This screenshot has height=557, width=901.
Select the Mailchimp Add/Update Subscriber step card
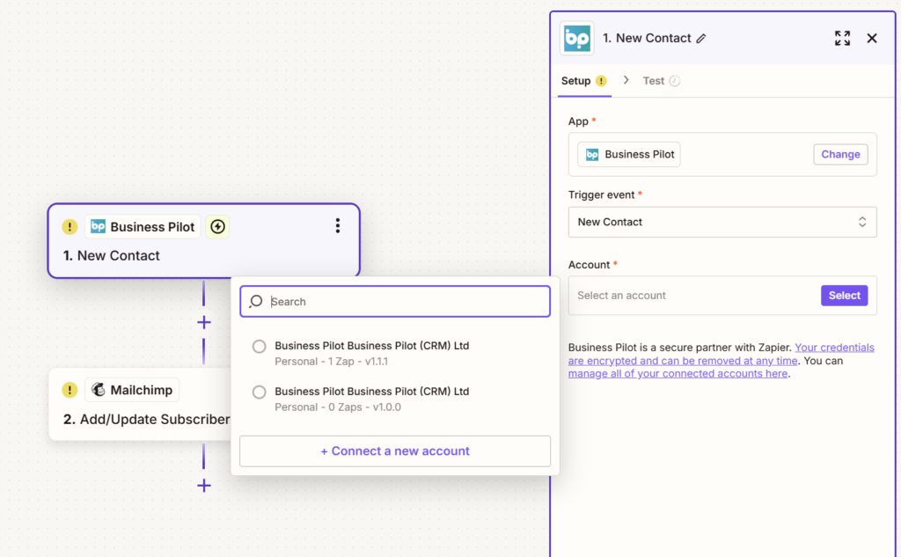pos(140,405)
